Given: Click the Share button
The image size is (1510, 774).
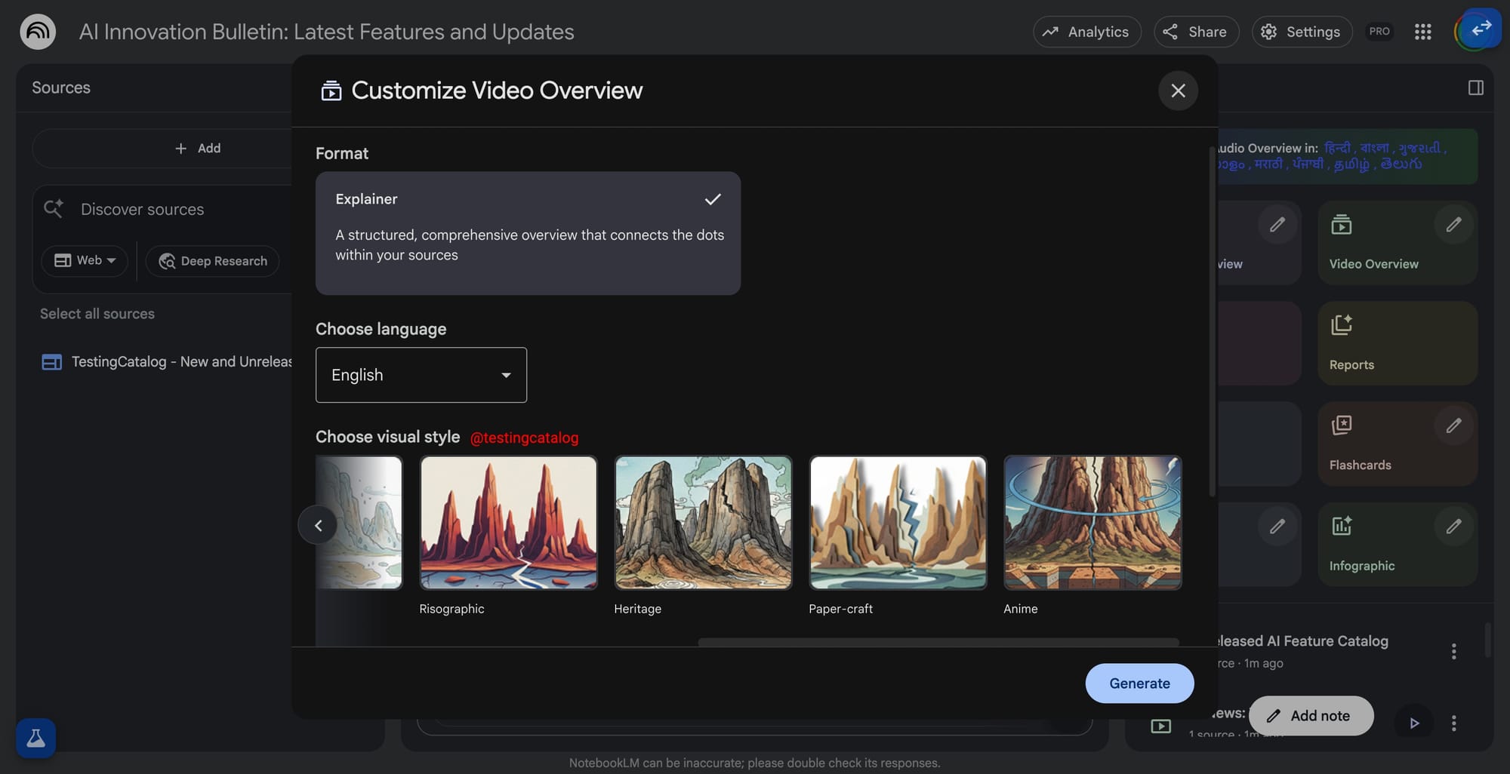Looking at the screenshot, I should click(x=1196, y=32).
